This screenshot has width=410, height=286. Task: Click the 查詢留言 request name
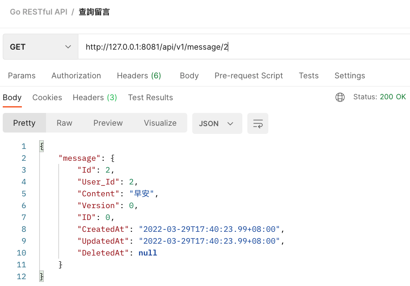[x=94, y=12]
